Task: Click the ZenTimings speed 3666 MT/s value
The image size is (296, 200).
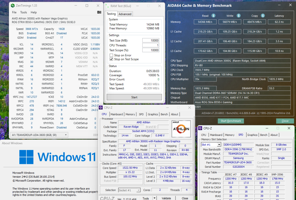Action: [31, 29]
